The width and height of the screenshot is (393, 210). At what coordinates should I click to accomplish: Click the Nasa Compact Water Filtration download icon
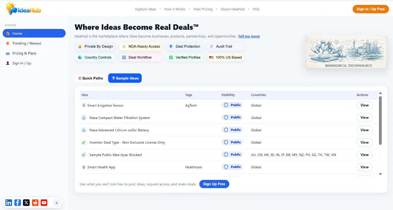pos(84,117)
